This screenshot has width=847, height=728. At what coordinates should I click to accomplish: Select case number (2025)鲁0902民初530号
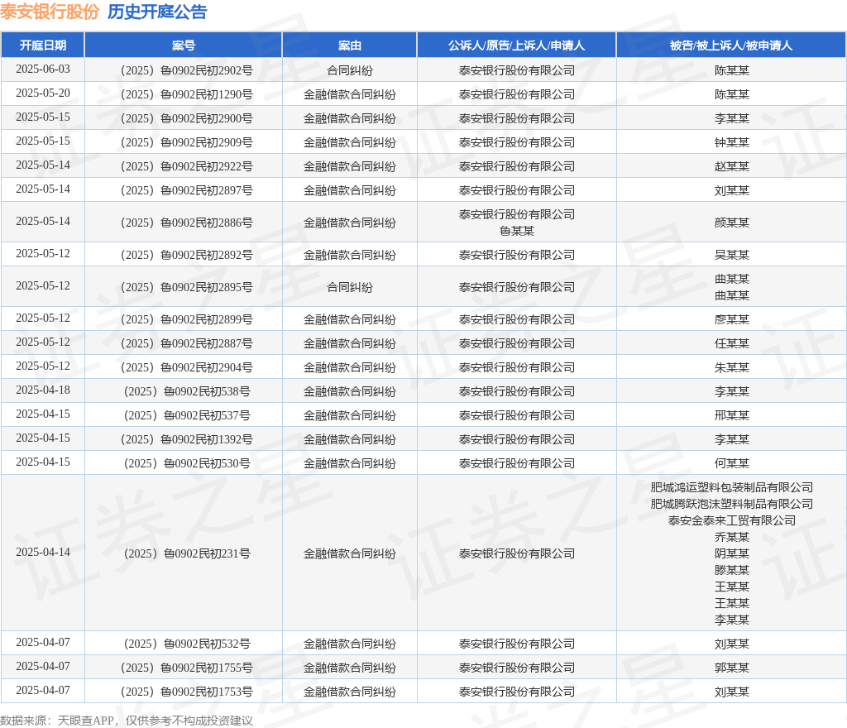tap(186, 463)
